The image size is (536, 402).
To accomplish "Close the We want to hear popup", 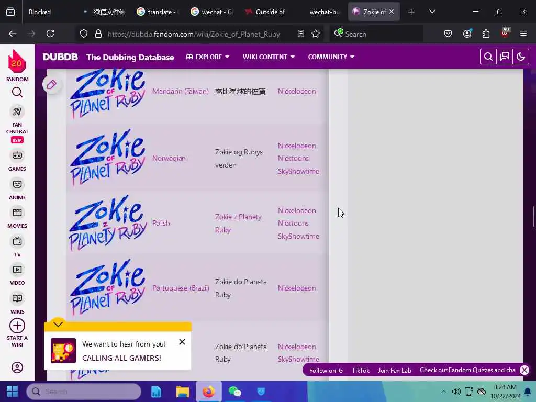I will tap(182, 342).
